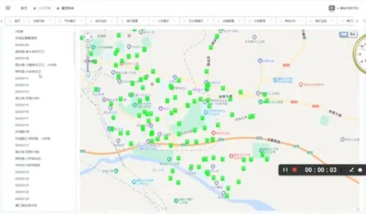Viewport: 366px width, 214px height.
Task: Open the hamburger menu icon
Action: pyautogui.click(x=8, y=8)
